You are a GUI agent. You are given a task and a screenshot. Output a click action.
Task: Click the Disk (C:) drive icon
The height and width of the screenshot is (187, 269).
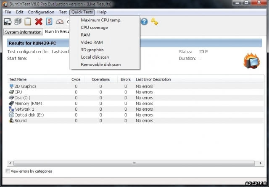pos(11,98)
